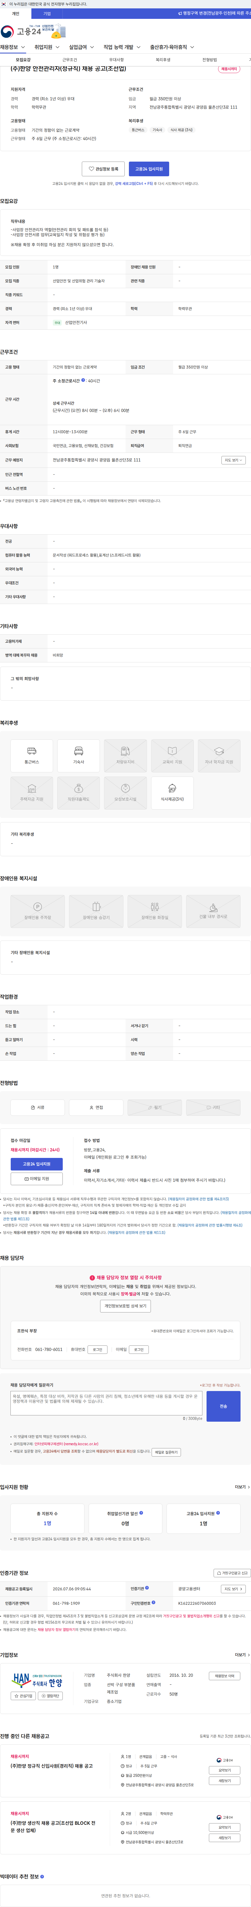Select the 기업 tab at top

coord(47,13)
